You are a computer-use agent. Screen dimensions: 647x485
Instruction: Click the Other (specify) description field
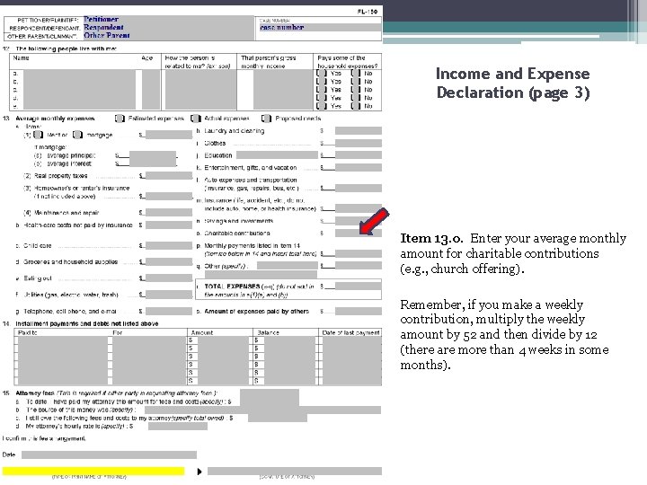click(288, 266)
